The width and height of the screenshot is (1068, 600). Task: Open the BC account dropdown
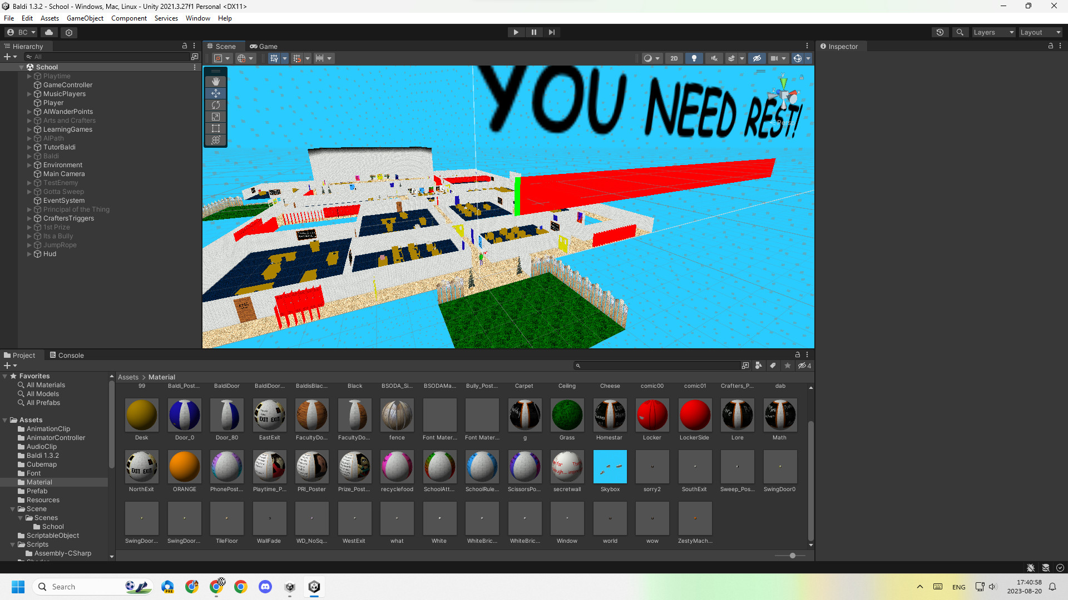[x=21, y=32]
